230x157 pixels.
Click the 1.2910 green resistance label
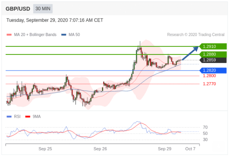coord(213,47)
